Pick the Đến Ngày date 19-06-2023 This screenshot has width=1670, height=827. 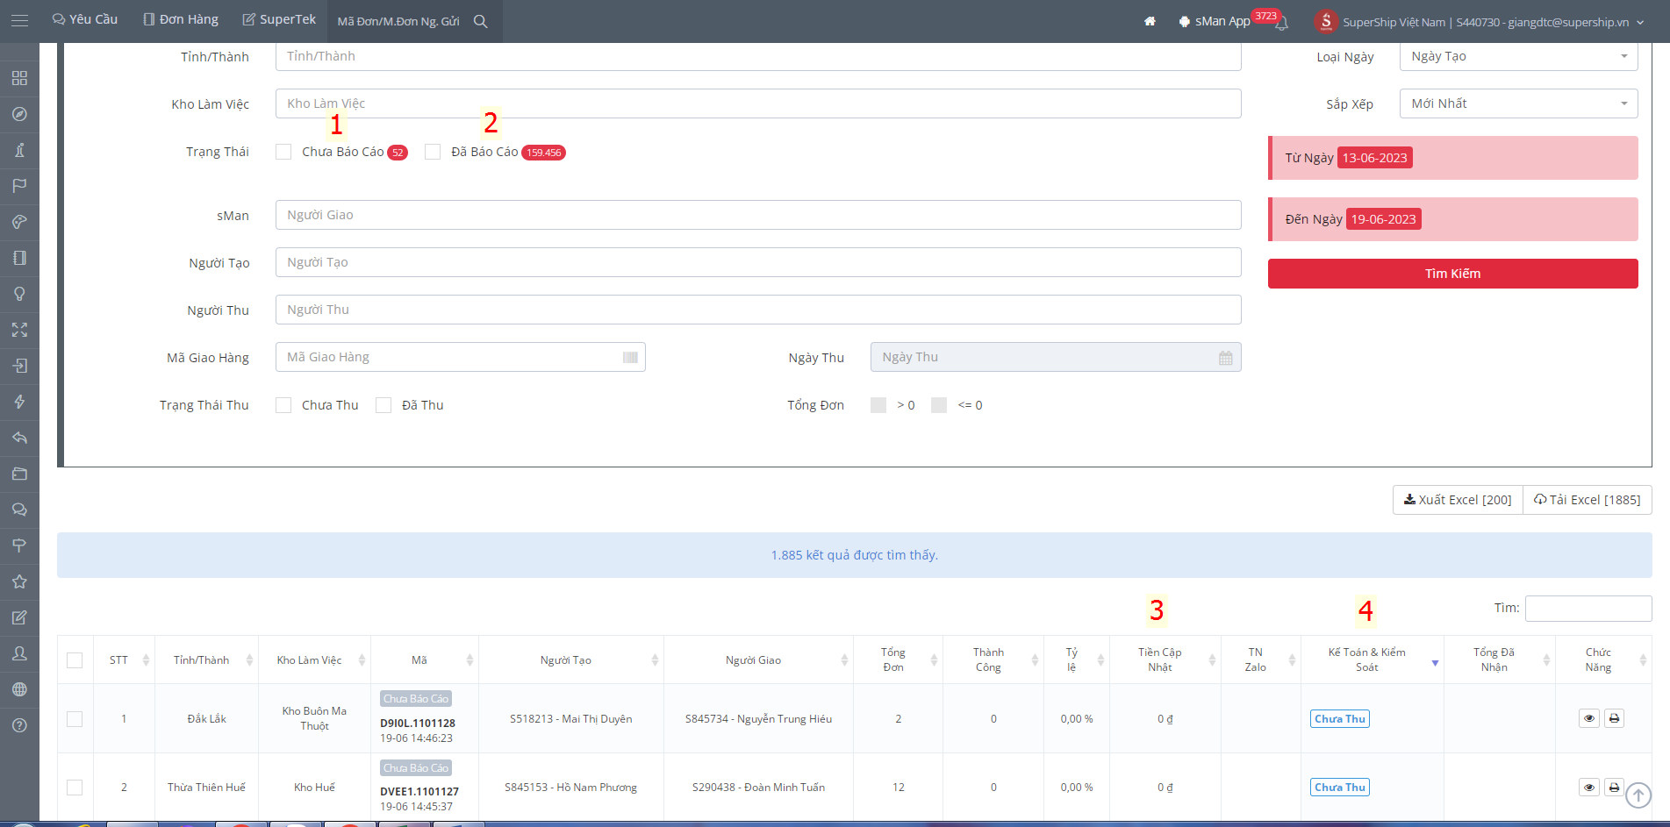pos(1383,219)
